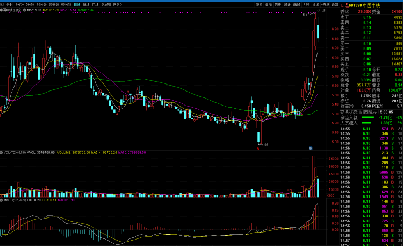Select the 画线 drawing tool
The image size is (403, 246).
pos(296,4)
